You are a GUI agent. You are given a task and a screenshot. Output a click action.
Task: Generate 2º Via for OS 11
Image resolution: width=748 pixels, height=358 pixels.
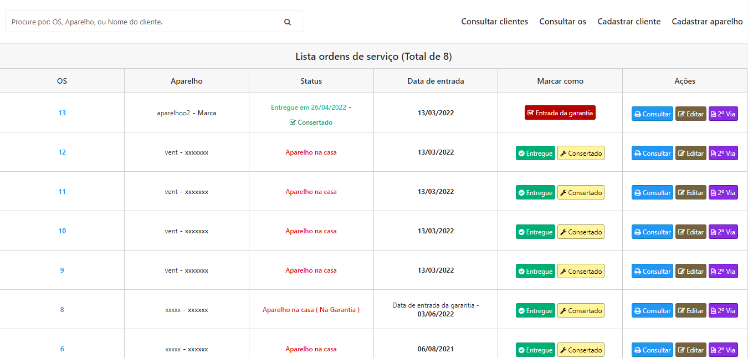tap(723, 193)
